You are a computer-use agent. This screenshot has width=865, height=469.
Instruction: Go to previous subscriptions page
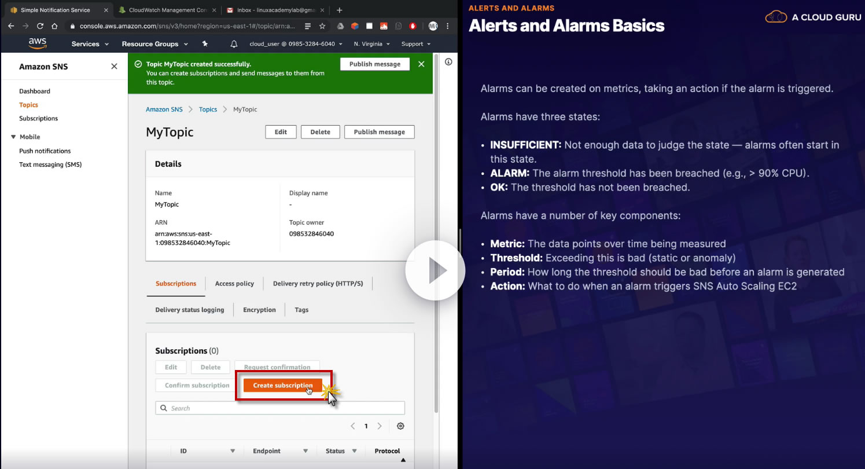tap(353, 426)
